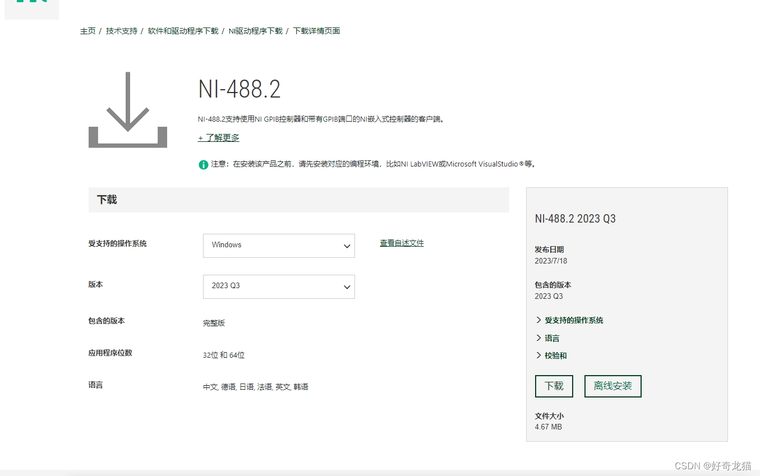Click the languages list starting with 中文
The width and height of the screenshot is (760, 476).
[x=256, y=387]
